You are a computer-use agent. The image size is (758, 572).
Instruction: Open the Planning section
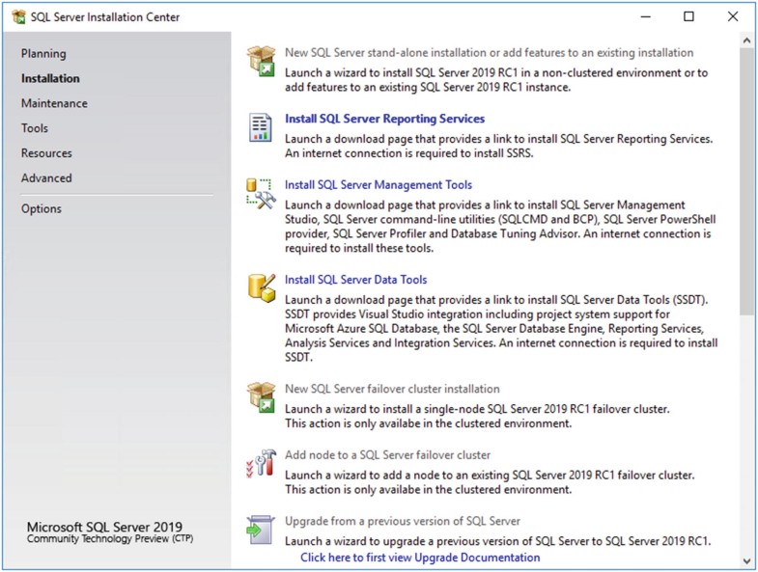click(43, 54)
